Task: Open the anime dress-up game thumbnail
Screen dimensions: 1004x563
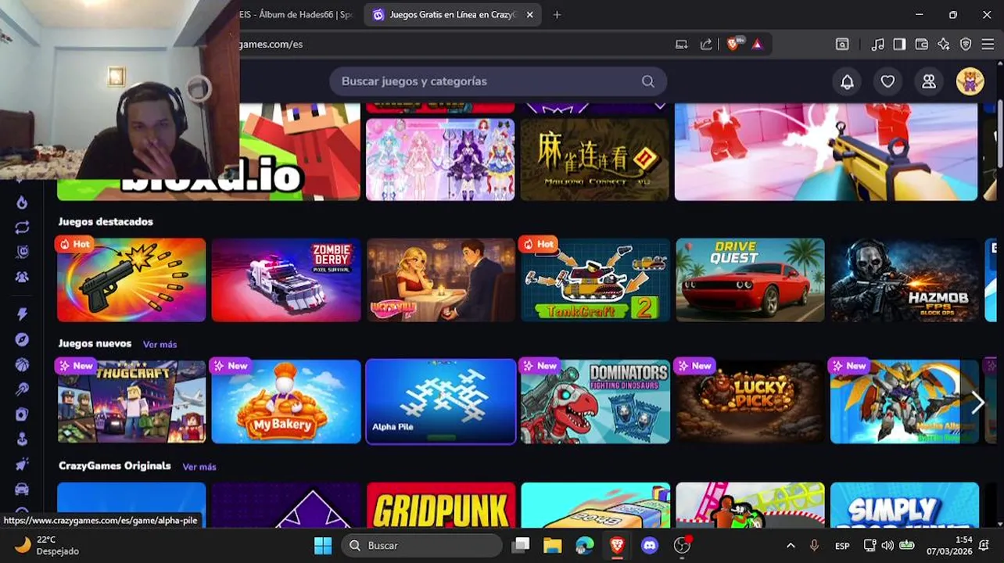Action: coord(441,160)
